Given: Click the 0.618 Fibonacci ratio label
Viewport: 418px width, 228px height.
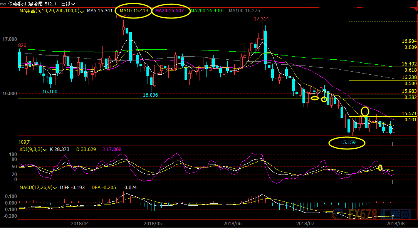Looking at the screenshot, I should coord(411,70).
